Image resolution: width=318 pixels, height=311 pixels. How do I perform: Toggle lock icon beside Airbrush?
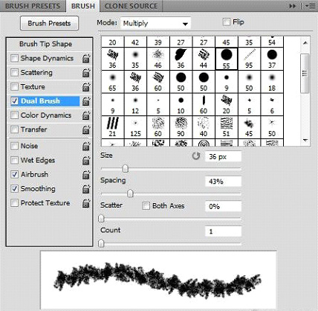(86, 175)
